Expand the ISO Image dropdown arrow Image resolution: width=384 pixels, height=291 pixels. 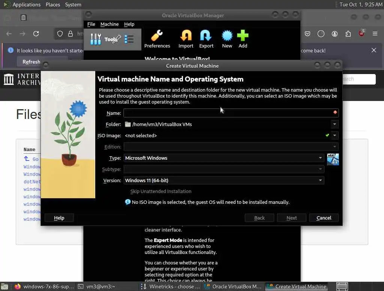(x=334, y=135)
